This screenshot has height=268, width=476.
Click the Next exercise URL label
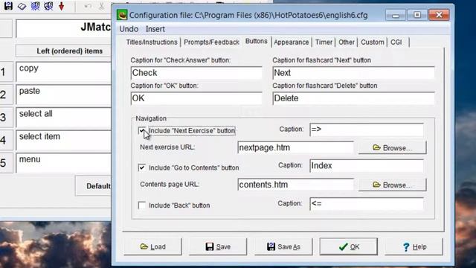pos(167,147)
